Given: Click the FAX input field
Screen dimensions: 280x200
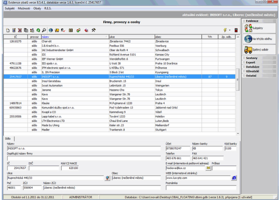Looking at the screenshot, I should click(208, 158).
